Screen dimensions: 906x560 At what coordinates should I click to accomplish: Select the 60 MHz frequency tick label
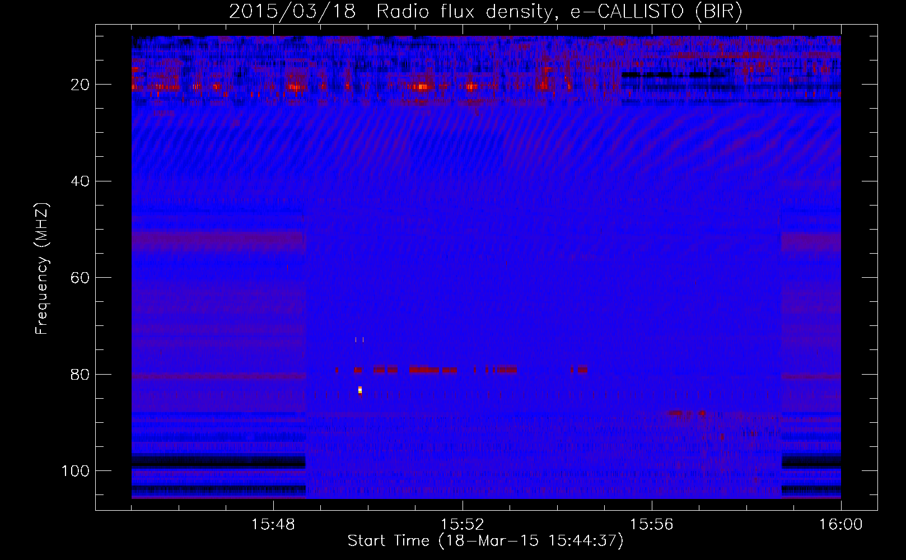[80, 278]
